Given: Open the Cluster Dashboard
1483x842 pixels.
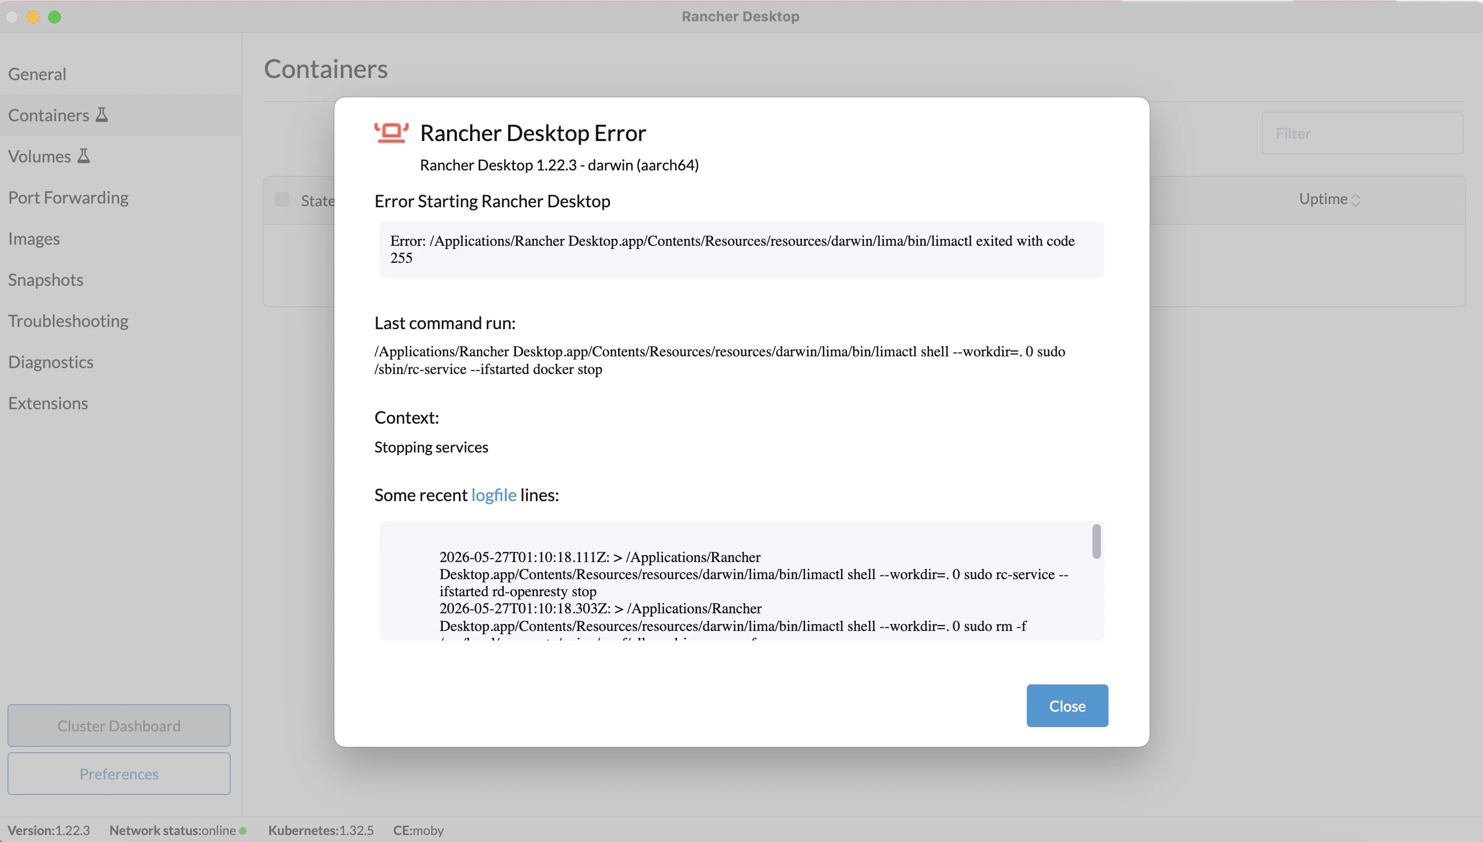Looking at the screenshot, I should tap(119, 725).
